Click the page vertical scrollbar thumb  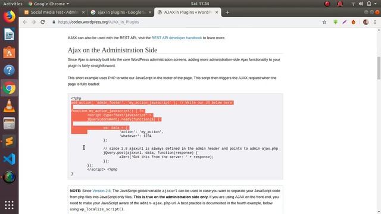click(379, 68)
